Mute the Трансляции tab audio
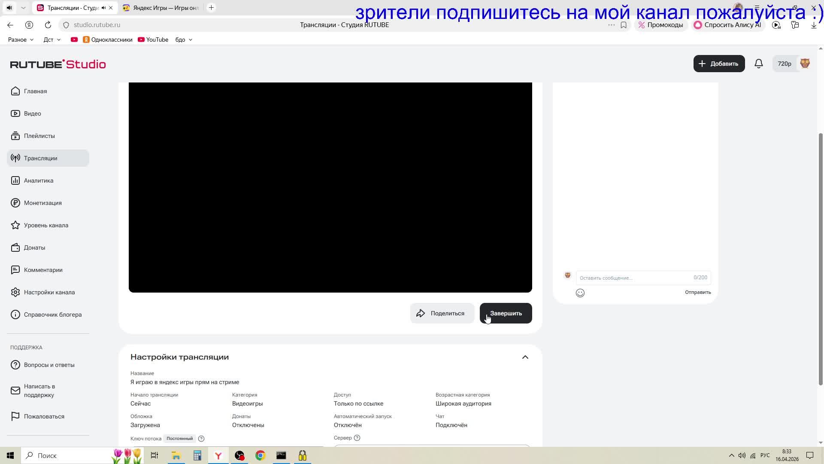 (103, 7)
